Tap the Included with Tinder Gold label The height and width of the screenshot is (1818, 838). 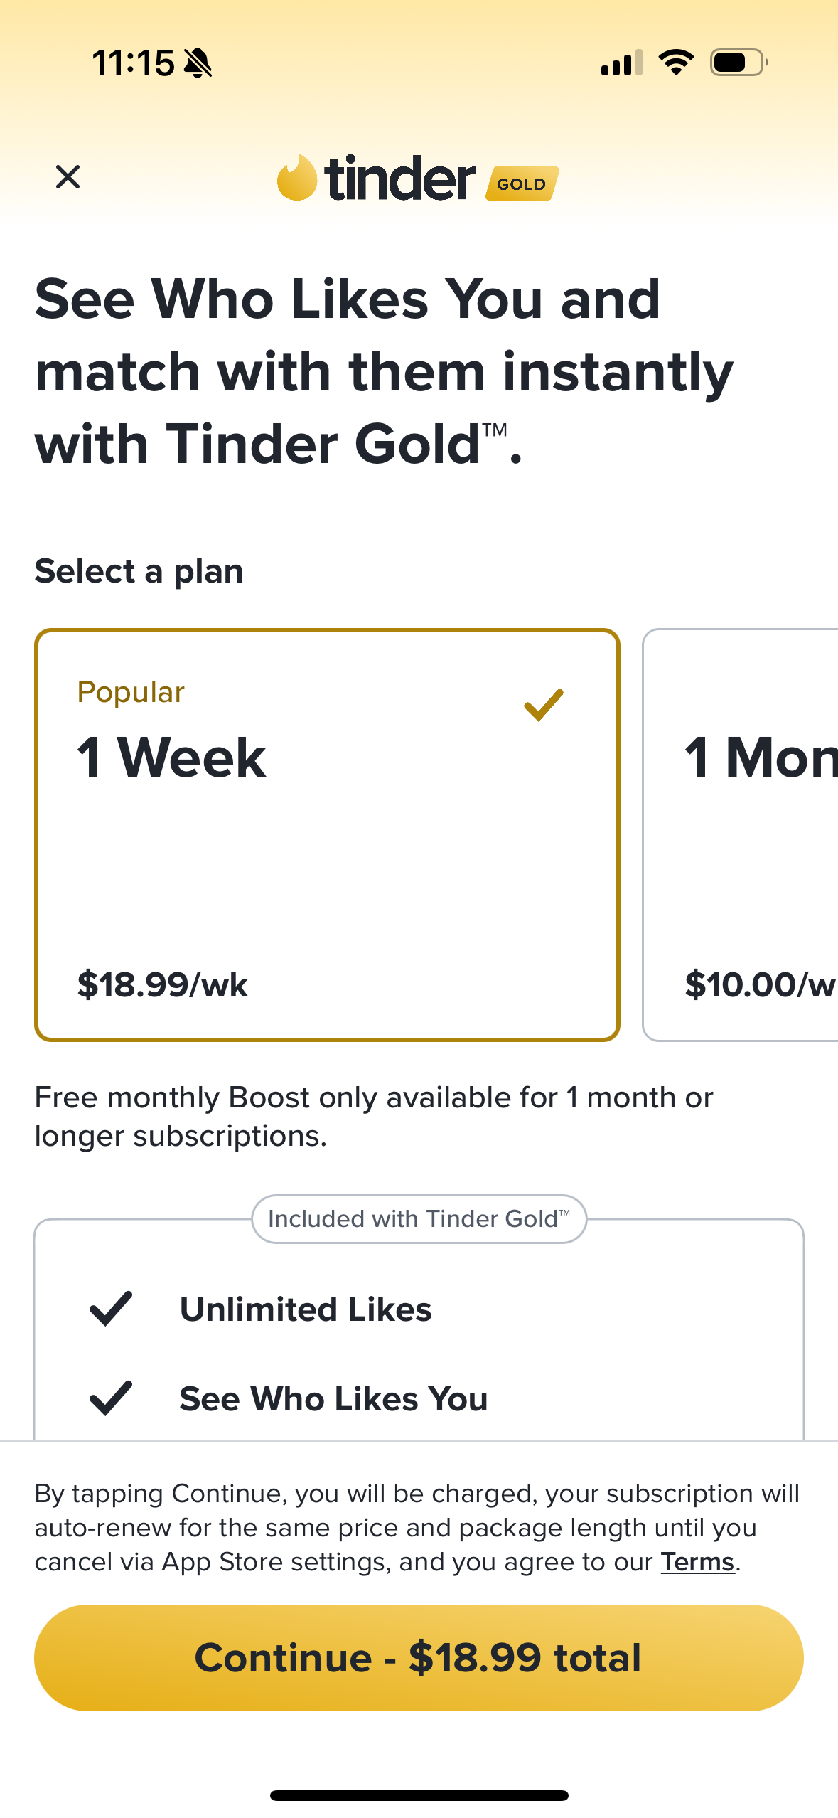pos(419,1219)
